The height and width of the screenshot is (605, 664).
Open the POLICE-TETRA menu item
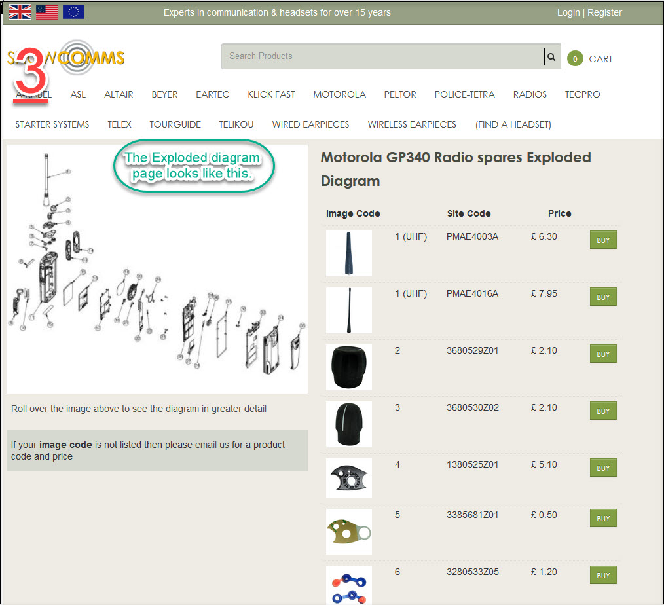(x=464, y=94)
